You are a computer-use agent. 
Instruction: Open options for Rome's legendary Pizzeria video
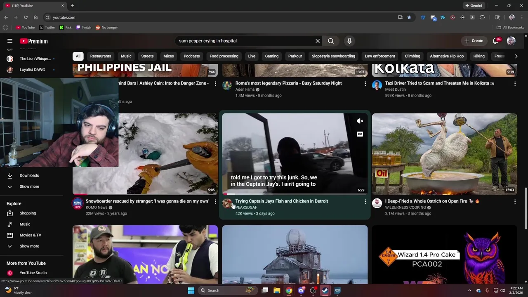(x=365, y=83)
